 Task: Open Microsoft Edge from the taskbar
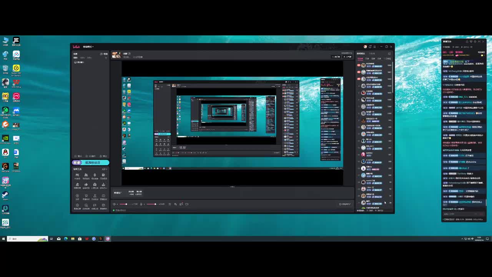[x=66, y=239]
